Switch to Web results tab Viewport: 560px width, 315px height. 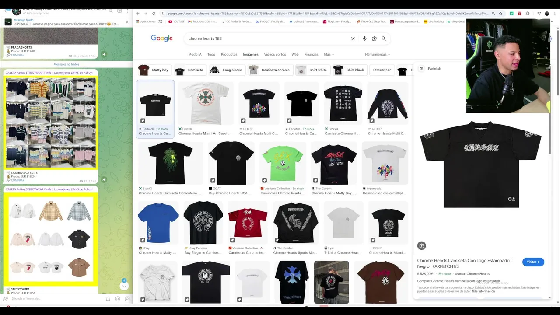pyautogui.click(x=295, y=54)
